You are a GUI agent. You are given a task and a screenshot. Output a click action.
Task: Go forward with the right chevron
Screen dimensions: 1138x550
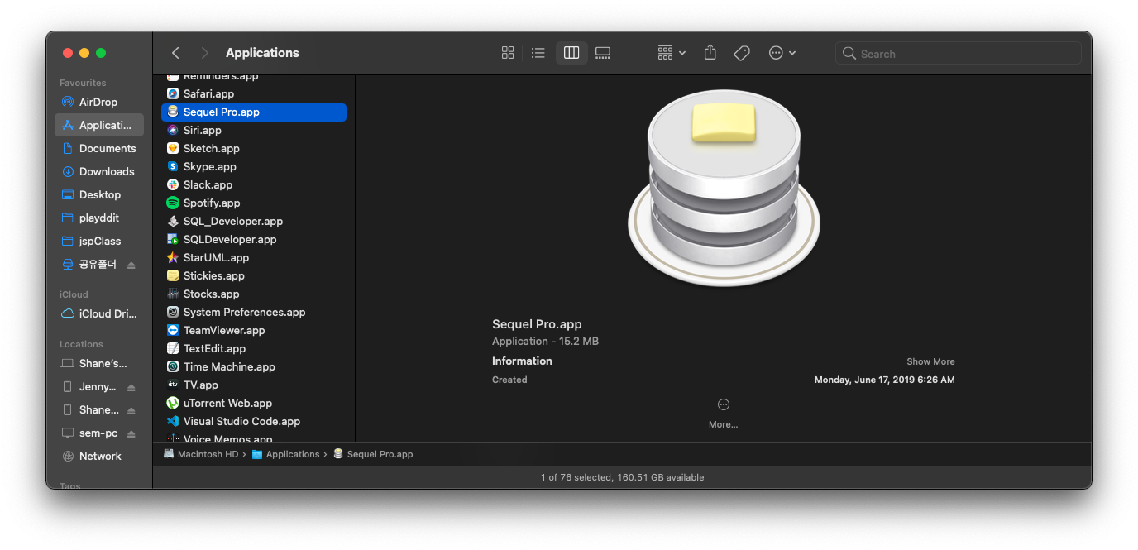pos(205,53)
